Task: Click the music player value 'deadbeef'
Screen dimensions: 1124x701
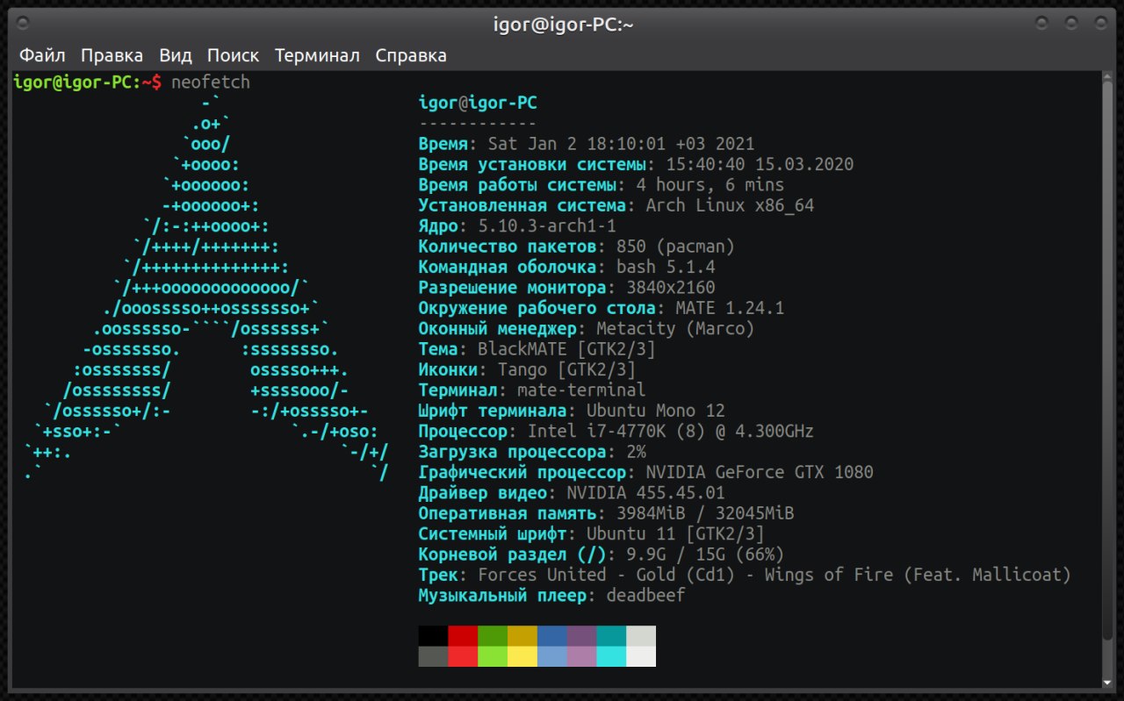Action: [645, 596]
